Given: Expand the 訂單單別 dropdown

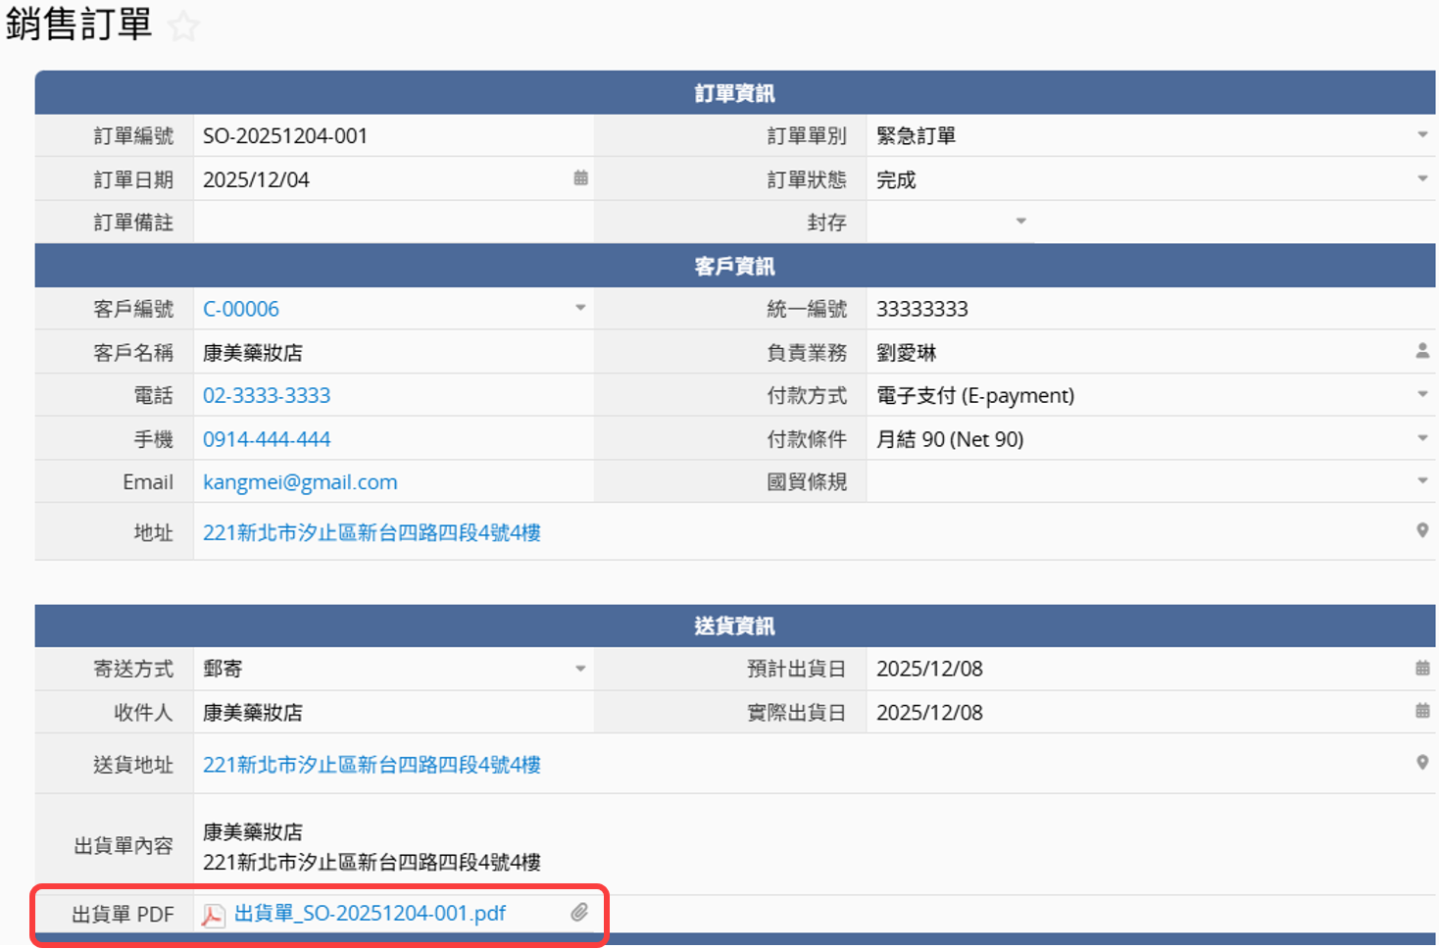Looking at the screenshot, I should click(1421, 135).
